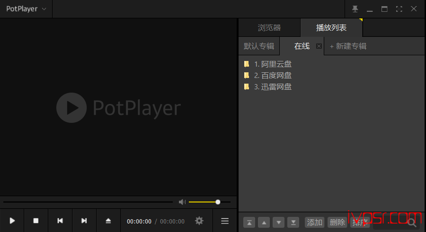Image resolution: width=426 pixels, height=232 pixels.
Task: Move selected playlist item down
Action: click(278, 223)
